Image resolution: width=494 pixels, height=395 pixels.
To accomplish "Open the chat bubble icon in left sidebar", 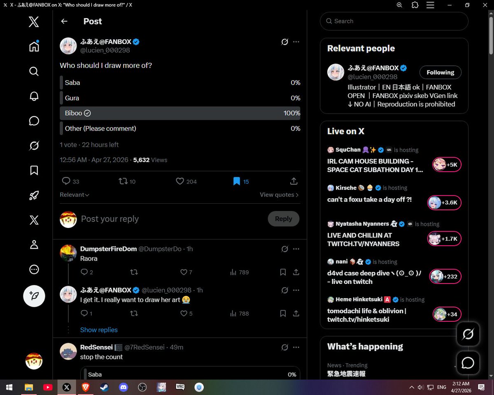I will (34, 121).
